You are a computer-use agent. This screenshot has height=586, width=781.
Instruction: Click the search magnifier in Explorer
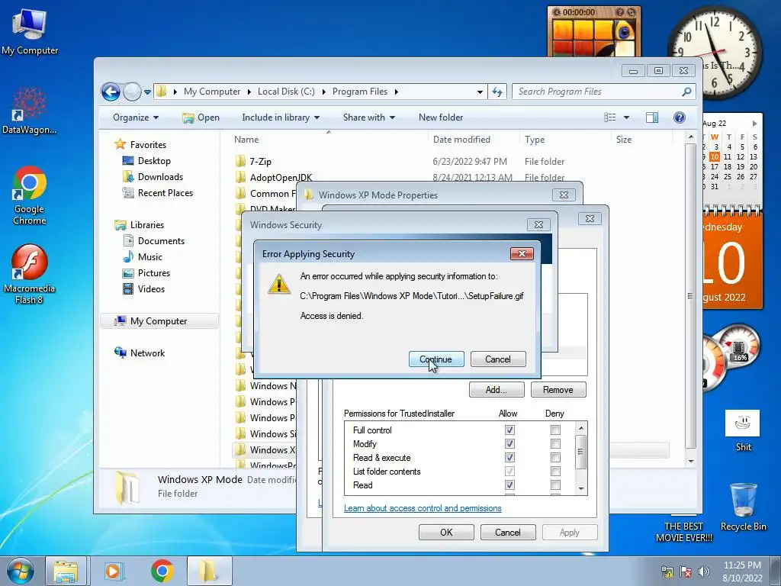click(687, 92)
